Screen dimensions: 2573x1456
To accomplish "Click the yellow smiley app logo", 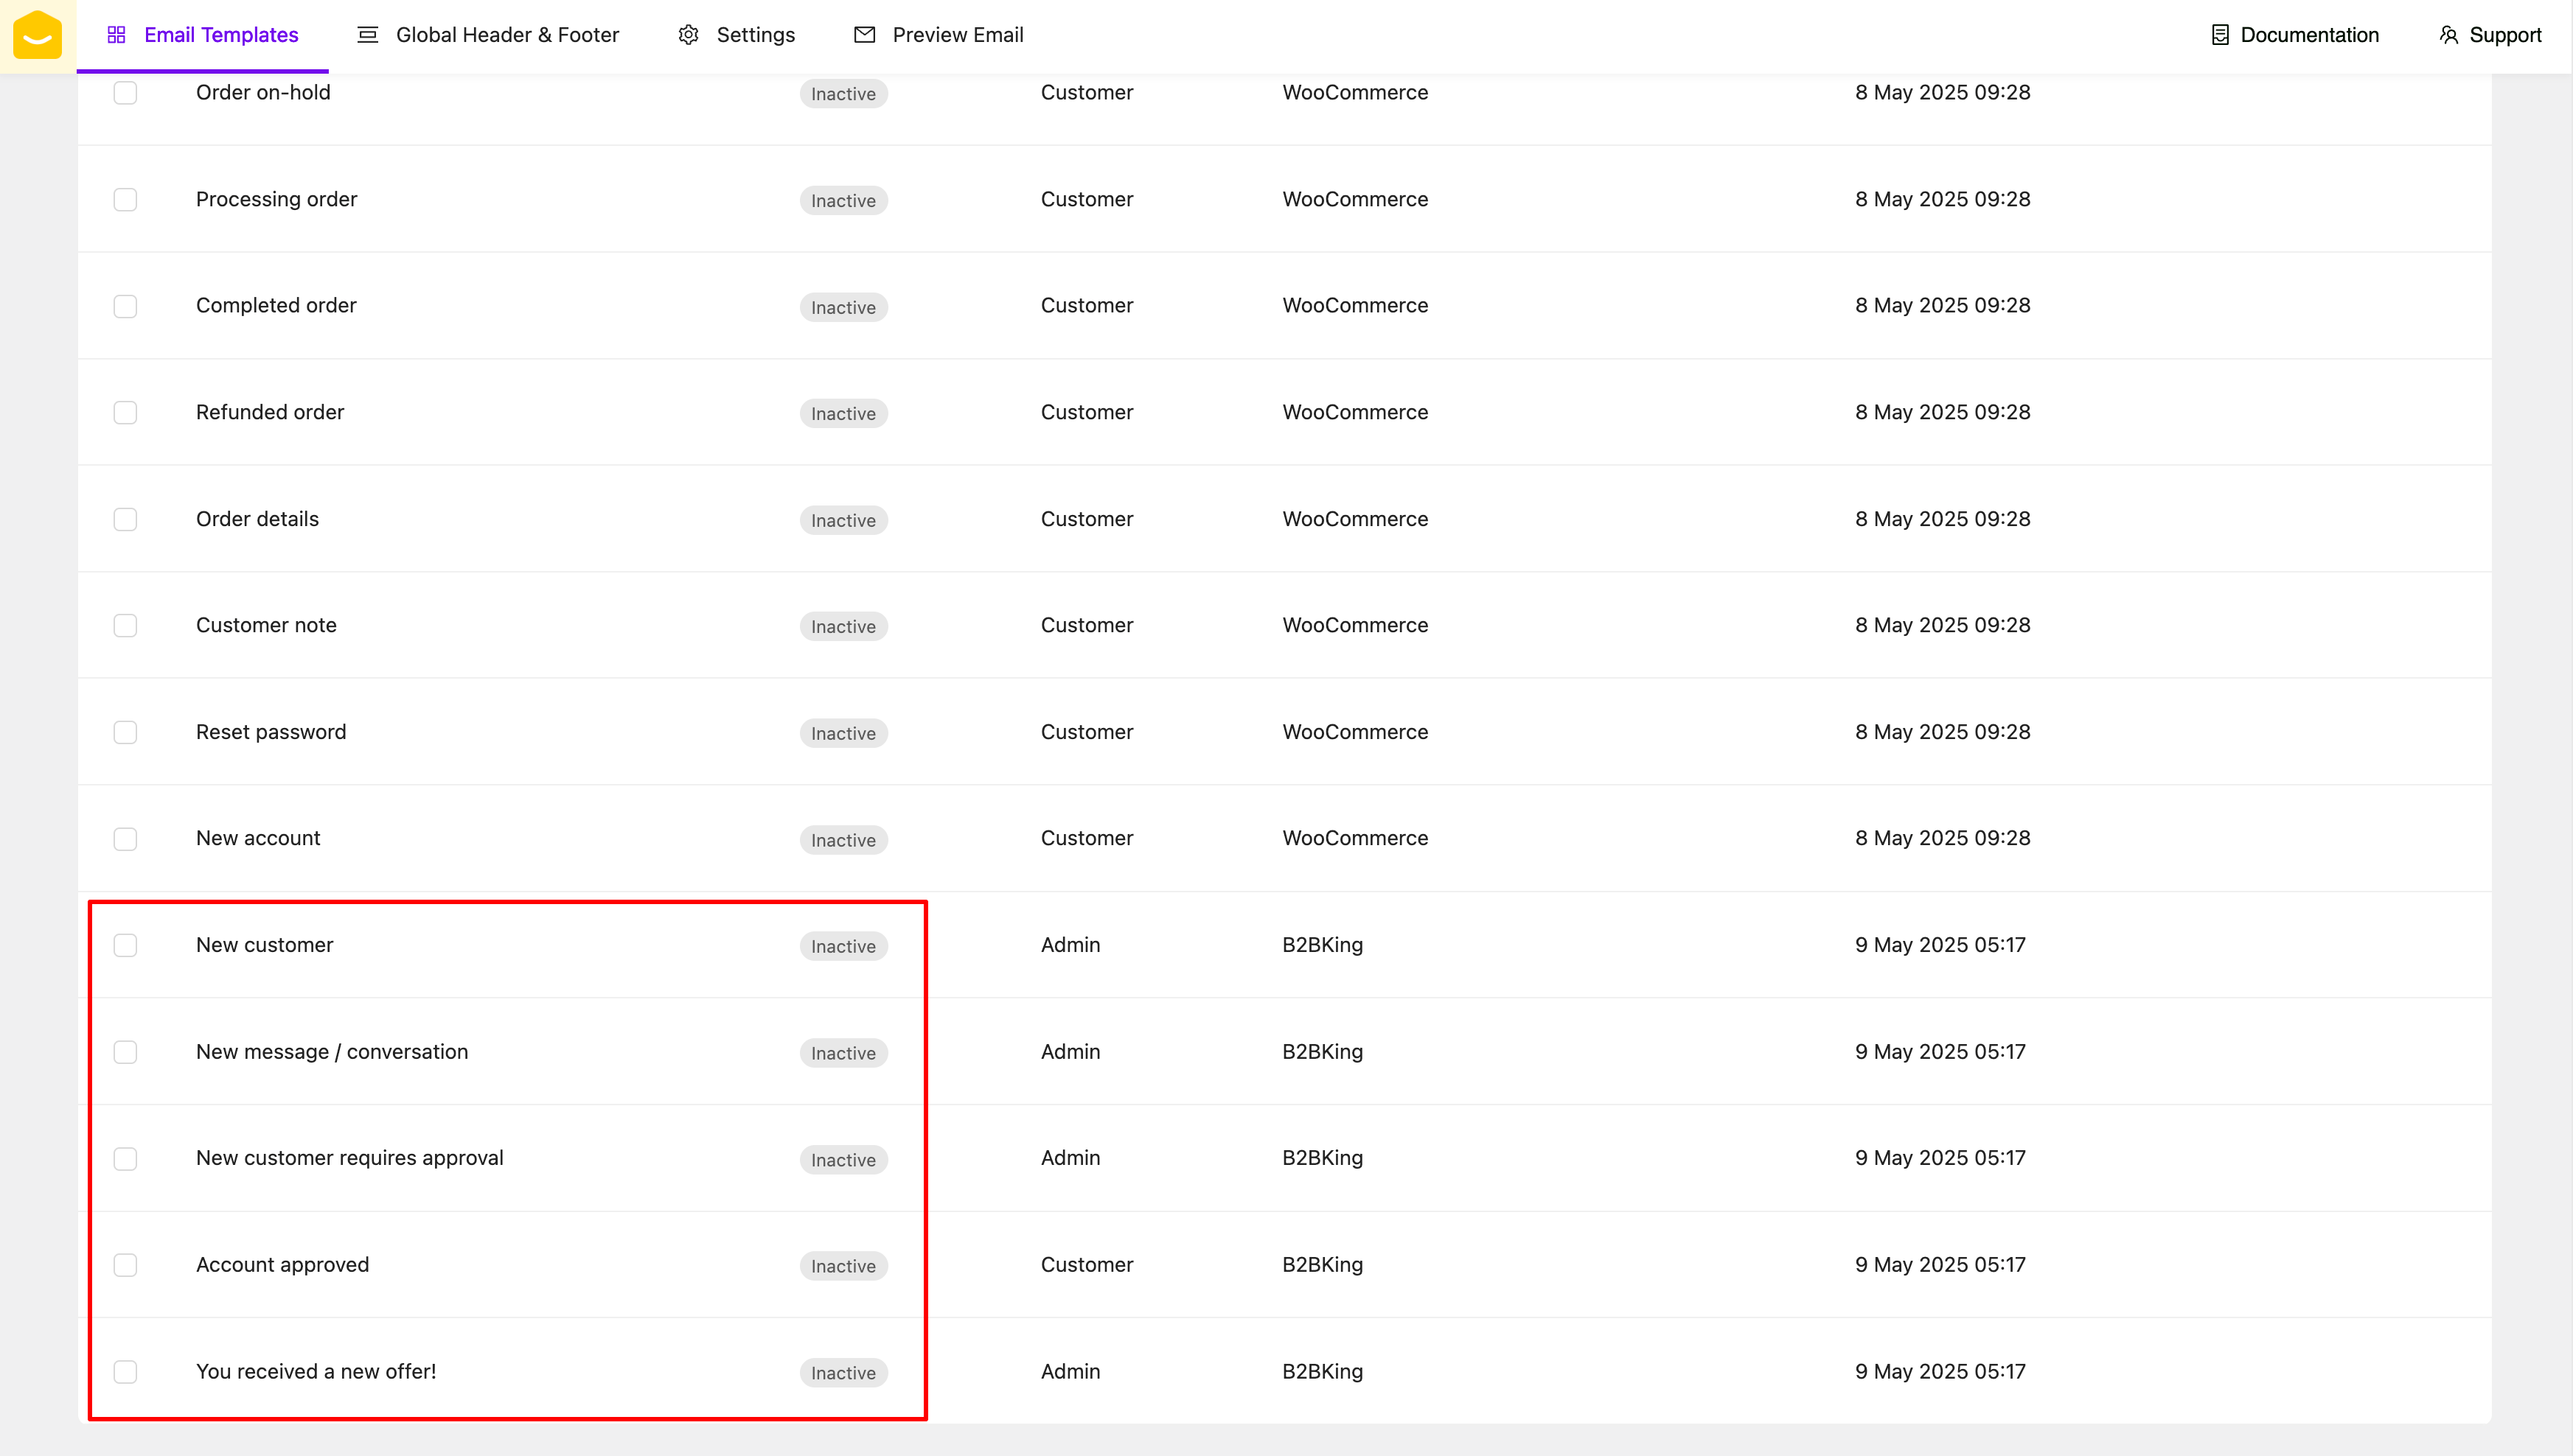I will tap(37, 36).
